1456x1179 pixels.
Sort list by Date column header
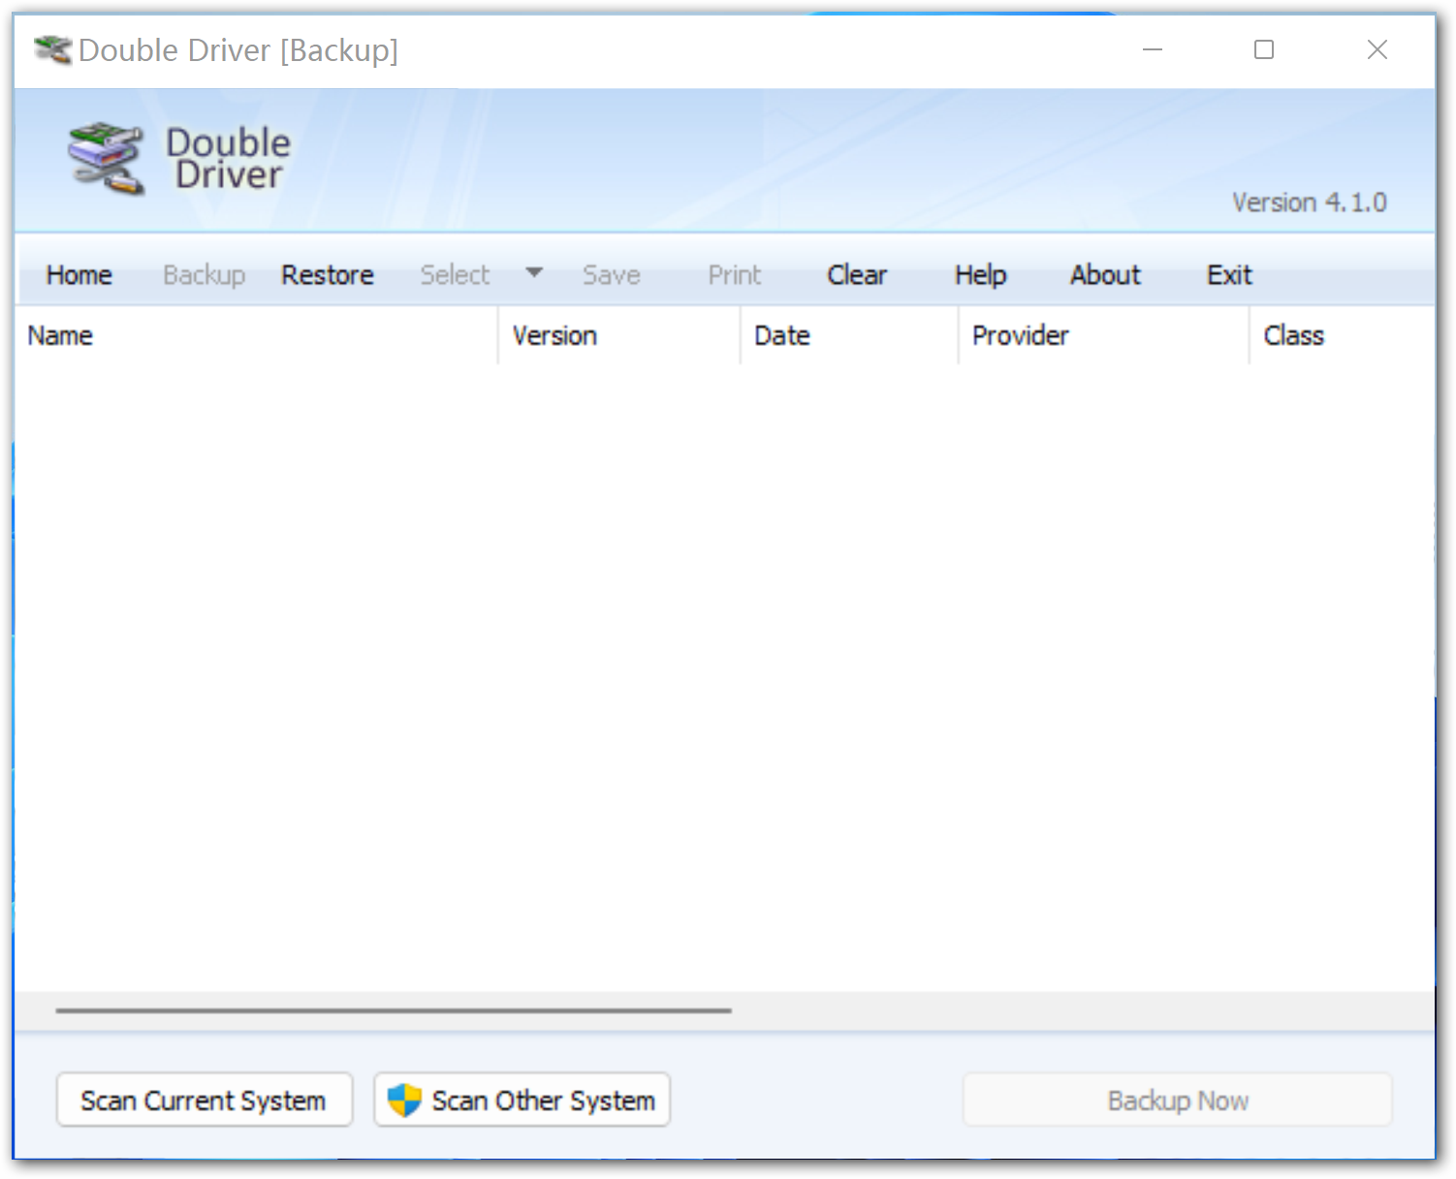click(850, 335)
